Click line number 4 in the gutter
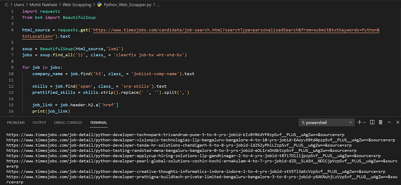The height and width of the screenshot is (185, 401). (x=12, y=30)
